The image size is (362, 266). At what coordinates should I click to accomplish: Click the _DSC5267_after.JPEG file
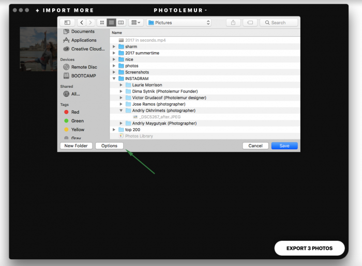tap(160, 117)
